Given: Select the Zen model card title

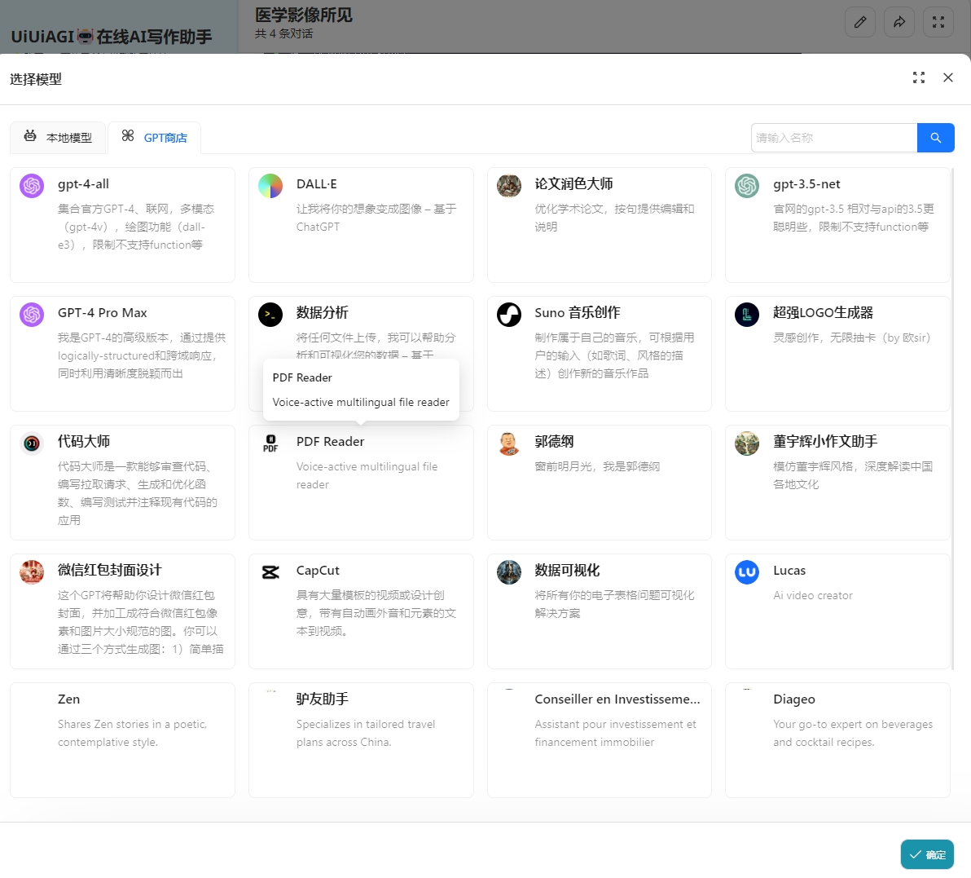Looking at the screenshot, I should (x=68, y=699).
